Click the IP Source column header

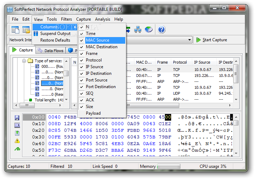204,63
